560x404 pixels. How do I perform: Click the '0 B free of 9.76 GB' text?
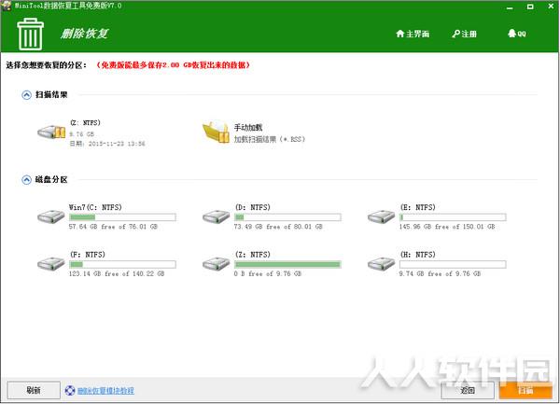click(x=268, y=273)
